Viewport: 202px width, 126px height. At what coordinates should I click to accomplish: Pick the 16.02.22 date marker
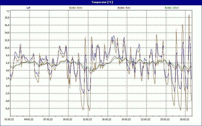[107, 120]
